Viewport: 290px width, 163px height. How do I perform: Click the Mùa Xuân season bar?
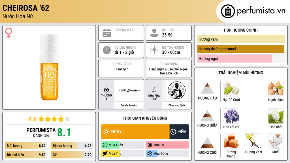click(x=123, y=145)
